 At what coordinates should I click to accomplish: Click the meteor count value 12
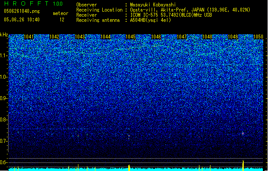[x=62, y=20]
